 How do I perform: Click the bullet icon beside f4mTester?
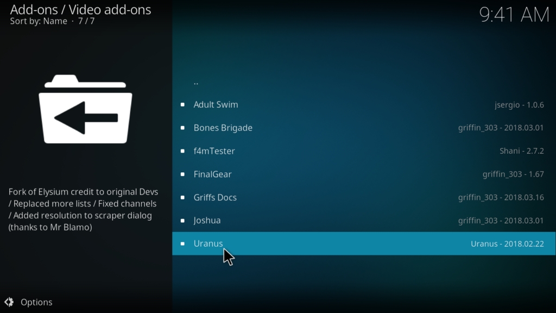click(x=182, y=151)
